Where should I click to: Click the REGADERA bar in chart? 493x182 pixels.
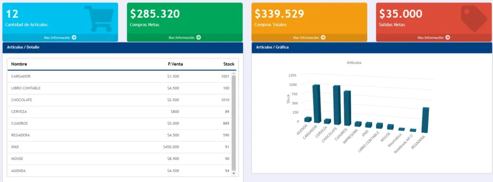pos(426,120)
